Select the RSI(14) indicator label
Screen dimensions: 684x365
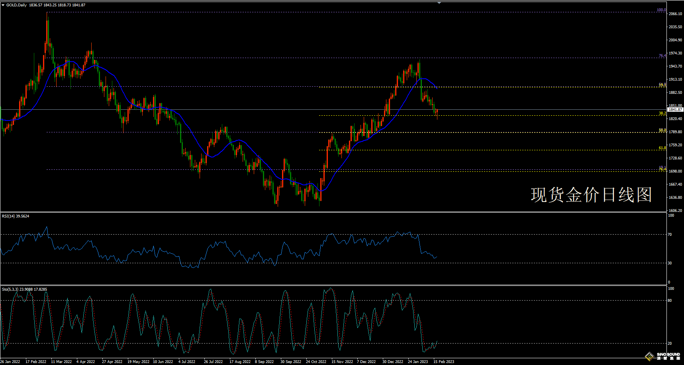click(x=16, y=216)
